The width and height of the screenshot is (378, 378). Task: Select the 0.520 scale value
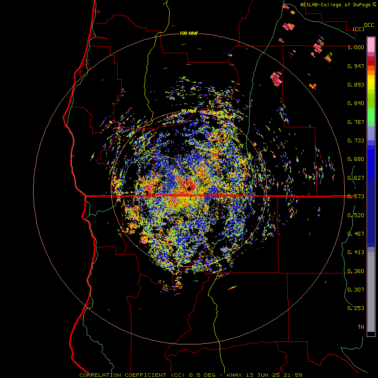[x=356, y=215]
